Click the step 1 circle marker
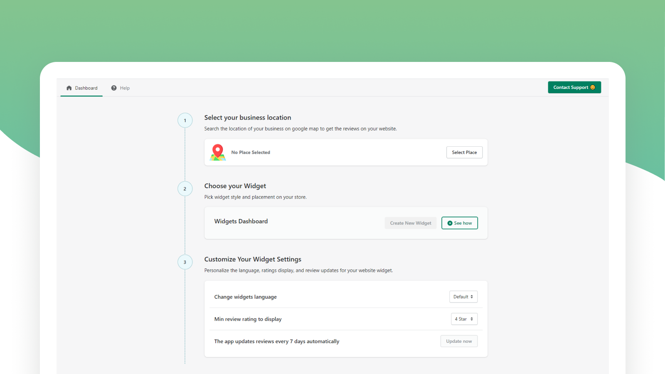 185,121
